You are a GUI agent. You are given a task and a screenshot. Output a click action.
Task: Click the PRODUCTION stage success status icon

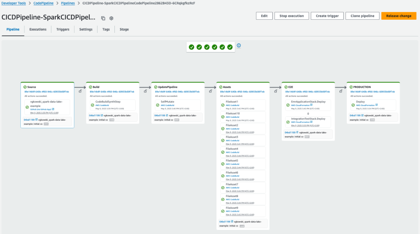tap(350, 87)
